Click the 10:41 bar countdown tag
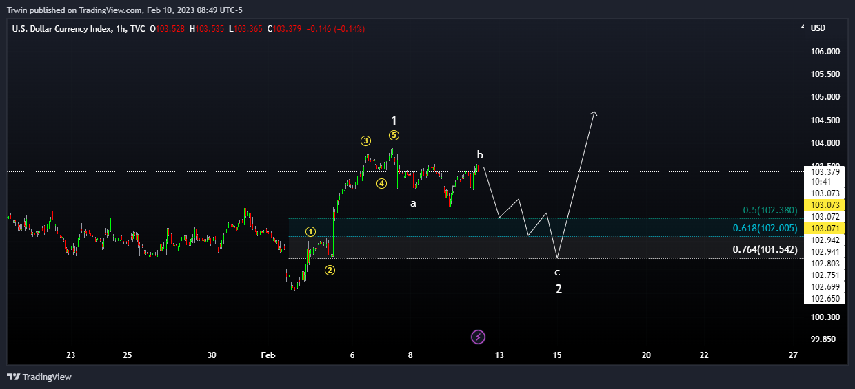Screen dimensions: 855x389 click(825, 182)
